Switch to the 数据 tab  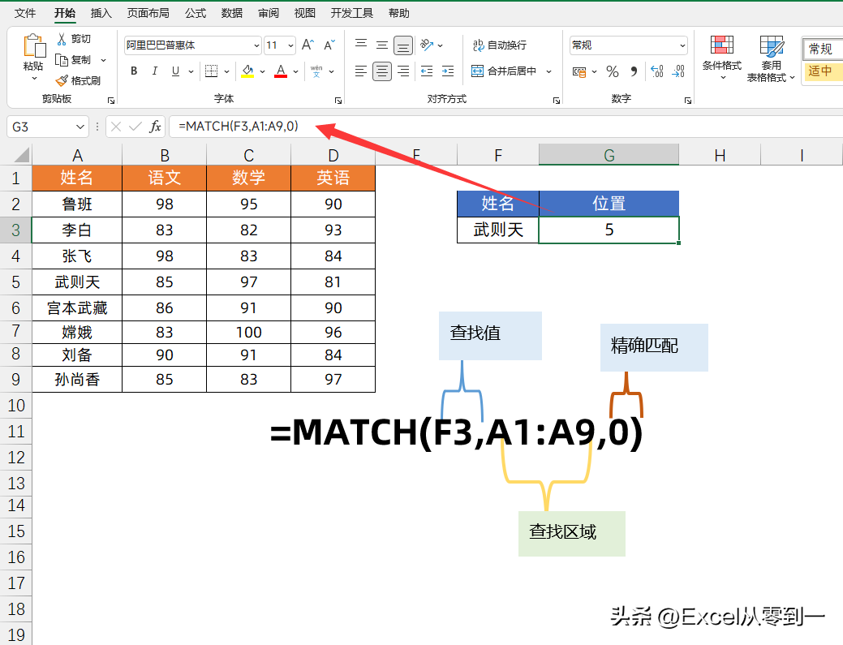(x=232, y=13)
